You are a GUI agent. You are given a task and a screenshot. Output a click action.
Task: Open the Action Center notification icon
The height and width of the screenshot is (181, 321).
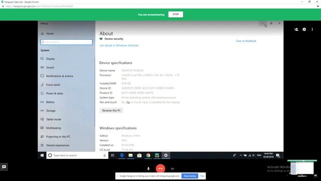[278, 155]
